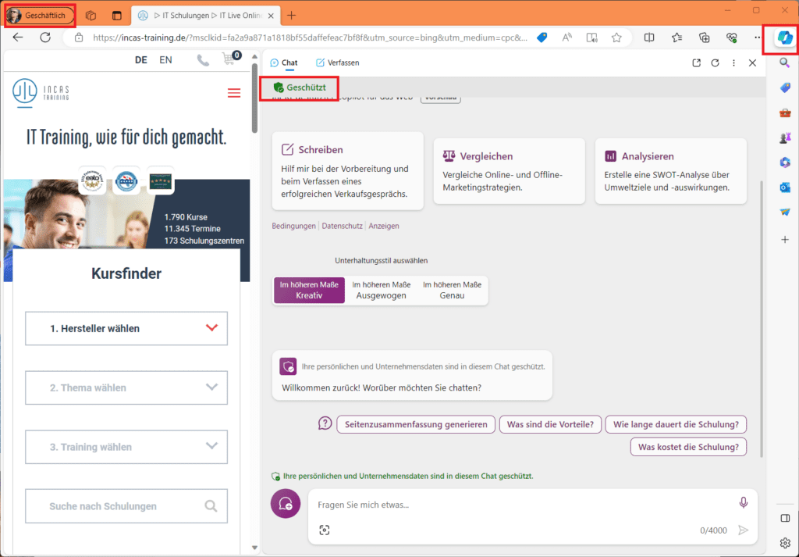The height and width of the screenshot is (557, 799).
Task: Click the Geschützt protection badge
Action: tap(299, 87)
